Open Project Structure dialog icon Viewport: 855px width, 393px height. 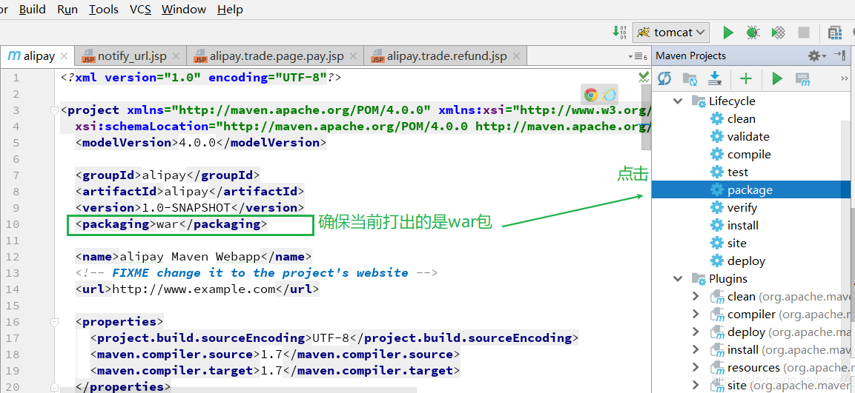click(x=835, y=33)
